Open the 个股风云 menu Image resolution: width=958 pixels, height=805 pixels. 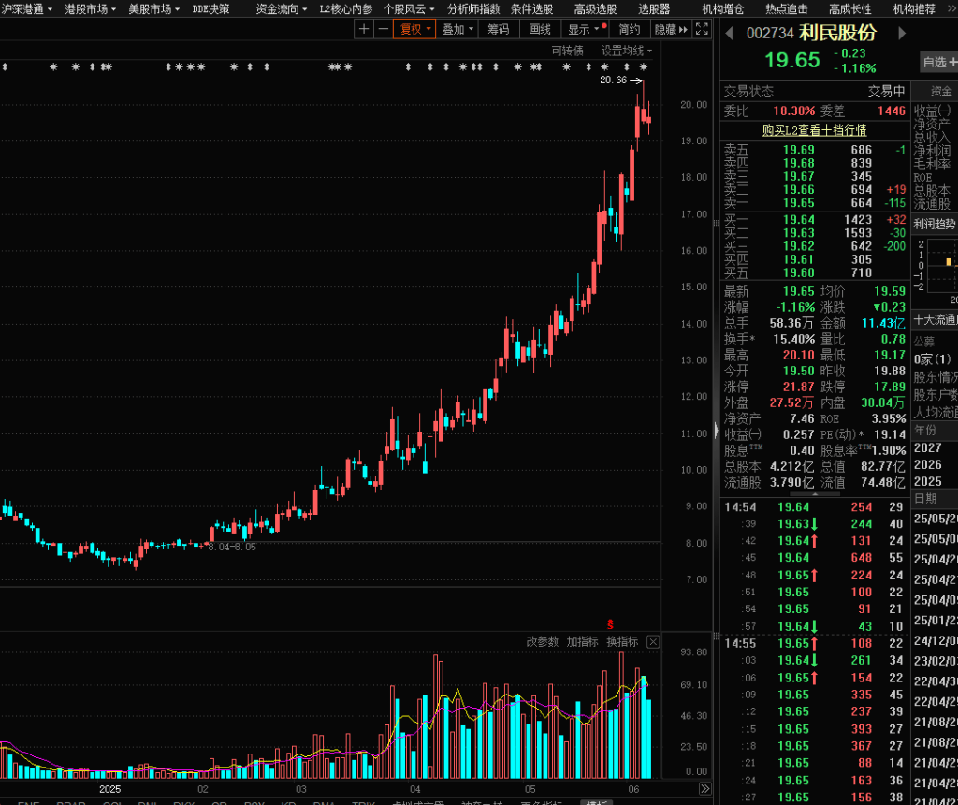click(409, 9)
